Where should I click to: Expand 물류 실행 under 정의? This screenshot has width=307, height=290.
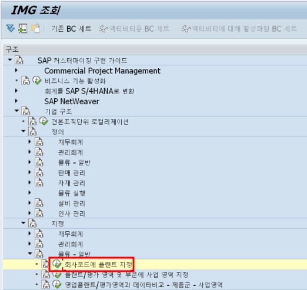29,192
